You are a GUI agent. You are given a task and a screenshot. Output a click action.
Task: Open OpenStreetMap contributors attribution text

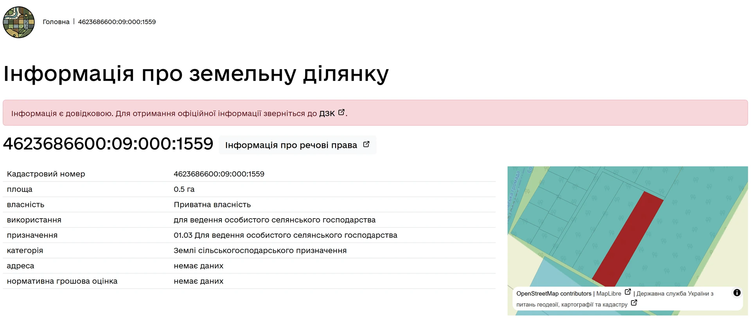click(554, 294)
